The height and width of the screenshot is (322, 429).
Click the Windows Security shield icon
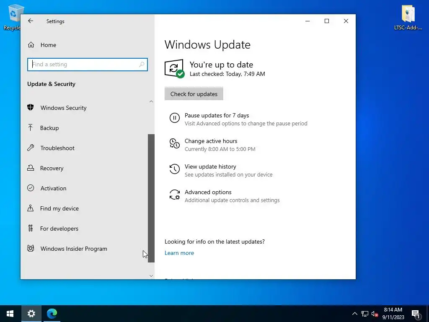pos(30,107)
